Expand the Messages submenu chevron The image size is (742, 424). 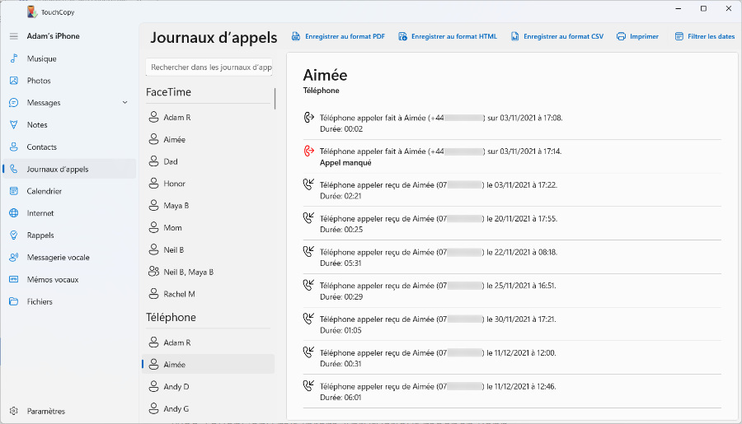125,103
